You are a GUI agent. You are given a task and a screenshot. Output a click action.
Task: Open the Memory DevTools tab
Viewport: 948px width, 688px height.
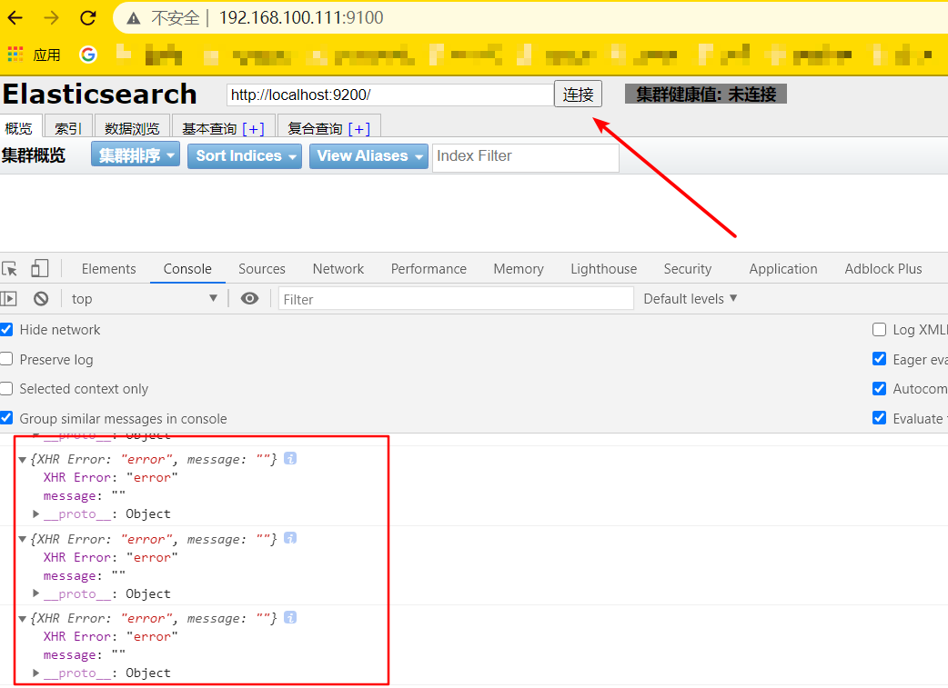519,269
